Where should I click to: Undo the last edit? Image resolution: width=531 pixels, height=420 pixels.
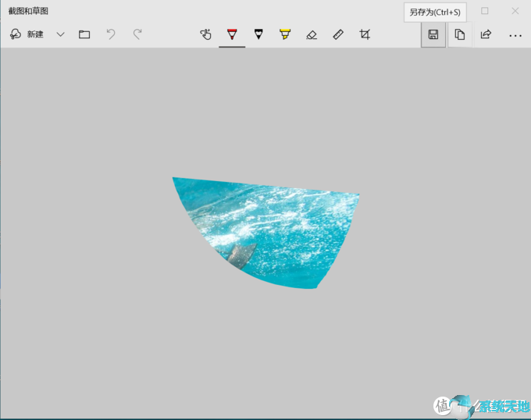(x=111, y=34)
